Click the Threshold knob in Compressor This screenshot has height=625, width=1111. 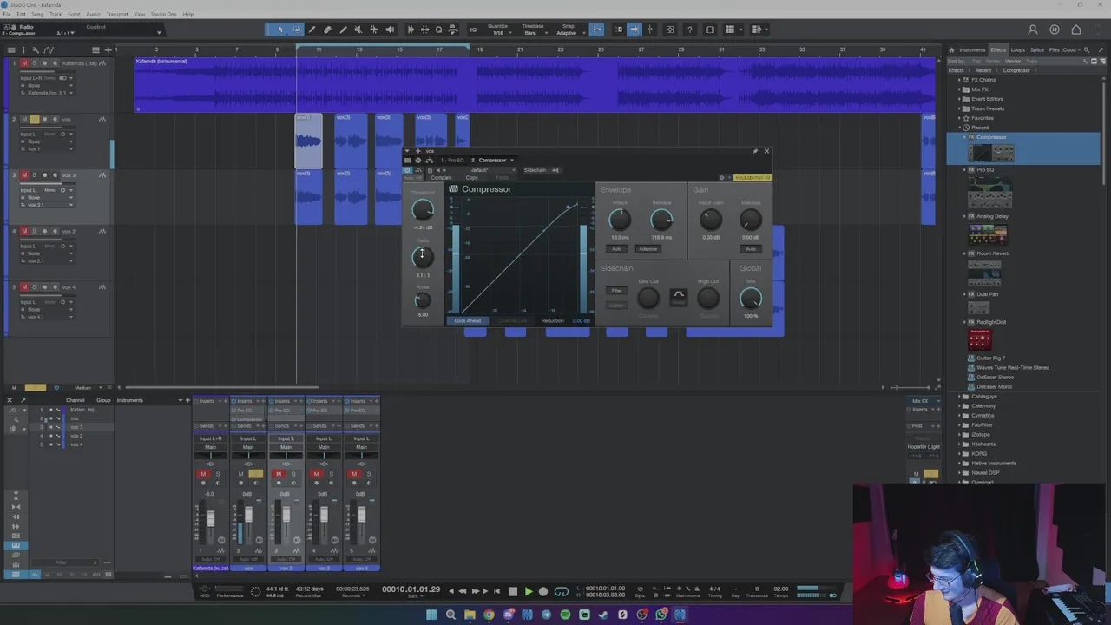[423, 210]
